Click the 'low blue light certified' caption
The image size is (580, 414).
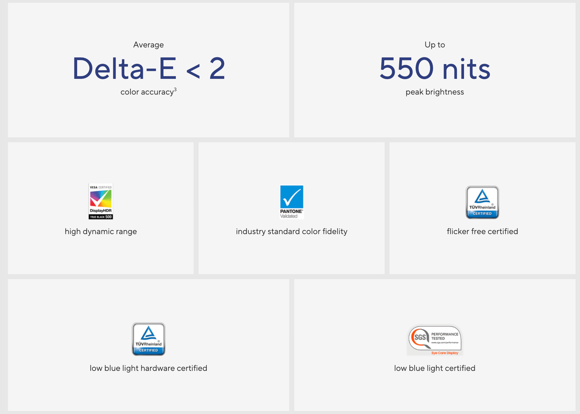pyautogui.click(x=435, y=368)
